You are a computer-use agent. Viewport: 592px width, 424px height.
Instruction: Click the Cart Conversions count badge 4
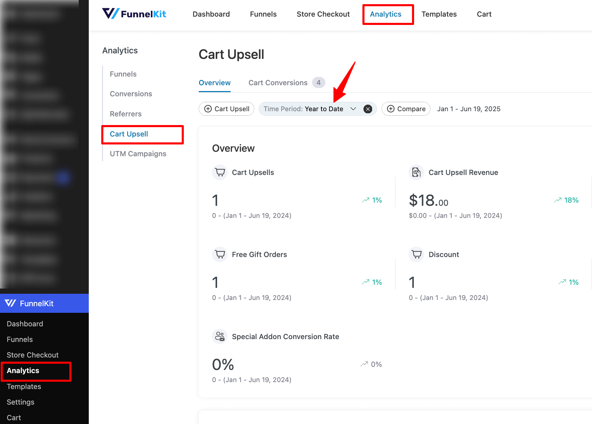point(318,82)
